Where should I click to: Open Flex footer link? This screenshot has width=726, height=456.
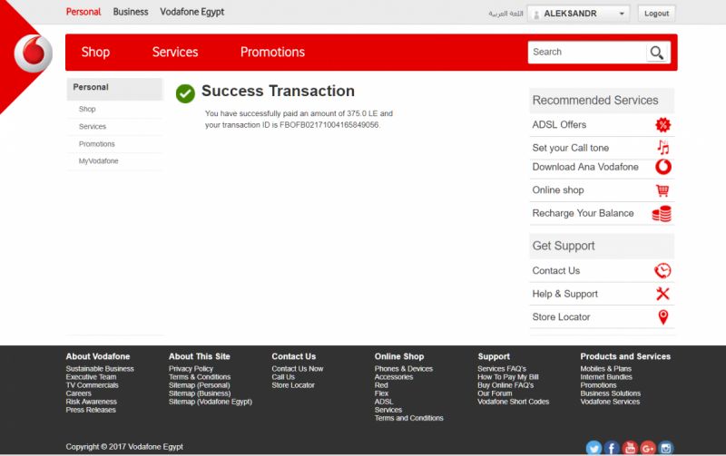tap(381, 393)
